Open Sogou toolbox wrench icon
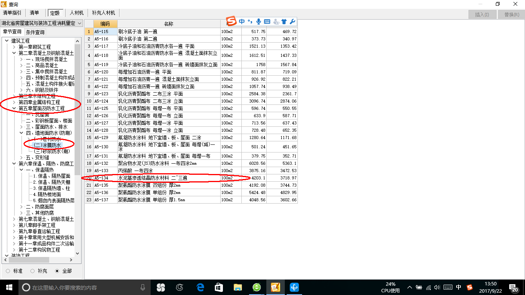Screen dimensions: 525x295 coord(292,22)
